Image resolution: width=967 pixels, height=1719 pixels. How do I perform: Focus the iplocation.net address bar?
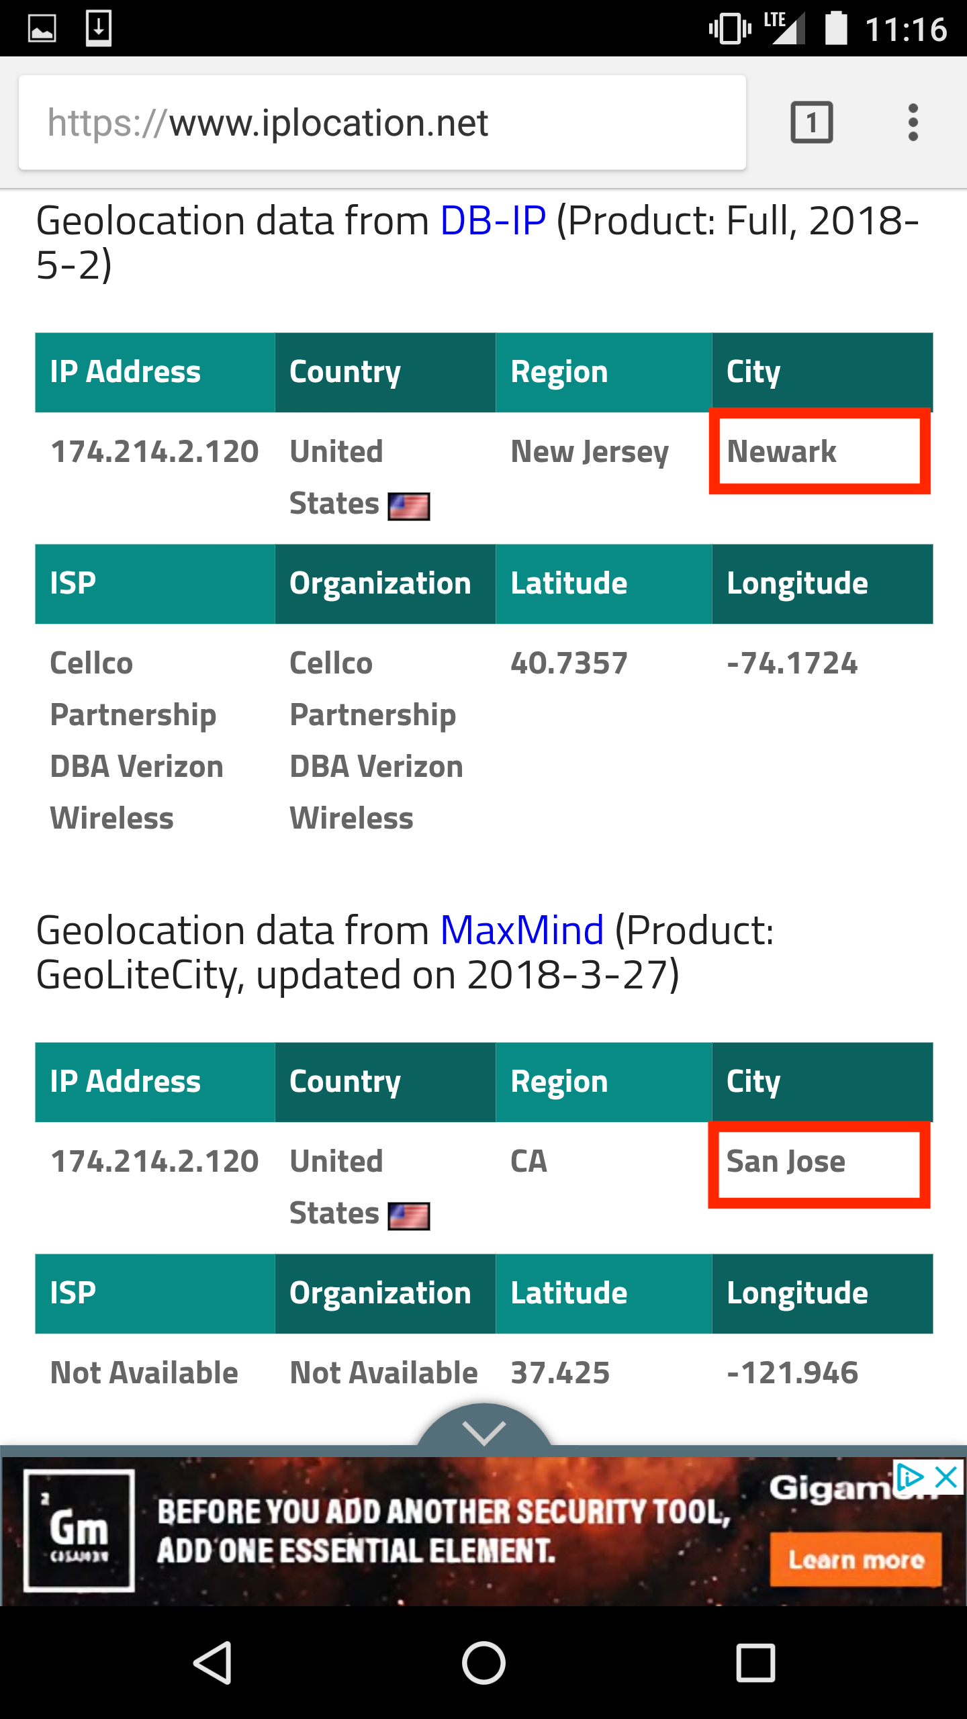click(x=382, y=122)
